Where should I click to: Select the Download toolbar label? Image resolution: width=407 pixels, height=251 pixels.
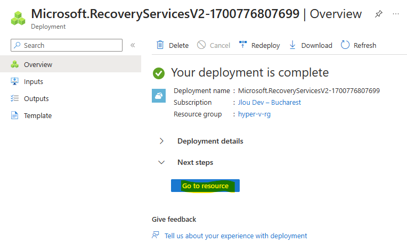tap(316, 45)
